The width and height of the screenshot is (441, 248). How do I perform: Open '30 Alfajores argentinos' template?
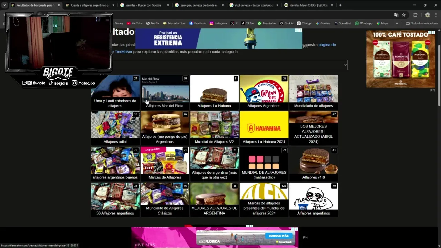115,199
